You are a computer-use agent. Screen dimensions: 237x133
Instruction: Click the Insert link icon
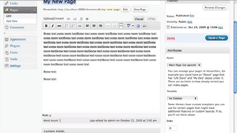pos(108,26)
